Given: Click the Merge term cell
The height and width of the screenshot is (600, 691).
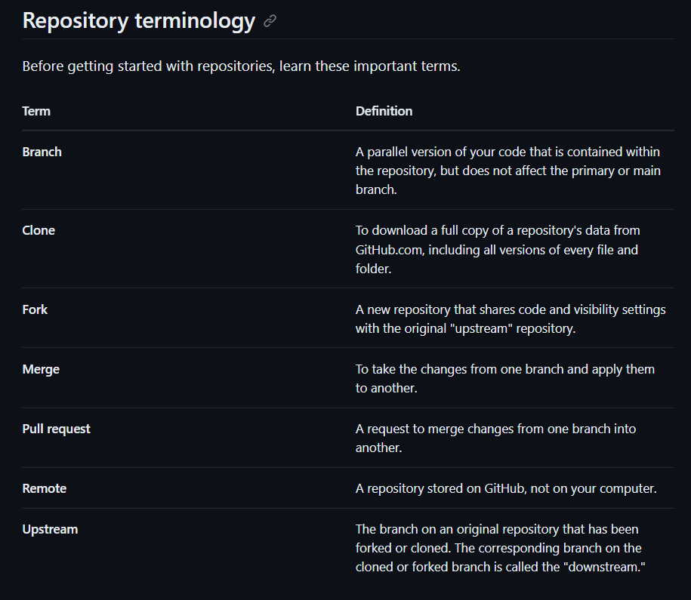Looking at the screenshot, I should point(41,369).
